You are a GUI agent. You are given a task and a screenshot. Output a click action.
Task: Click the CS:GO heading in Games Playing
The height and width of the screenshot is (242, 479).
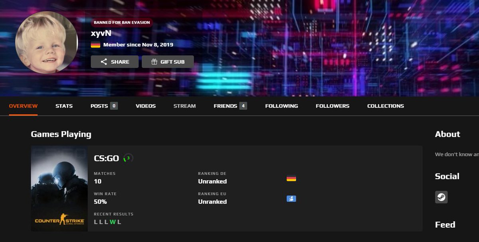[106, 158]
